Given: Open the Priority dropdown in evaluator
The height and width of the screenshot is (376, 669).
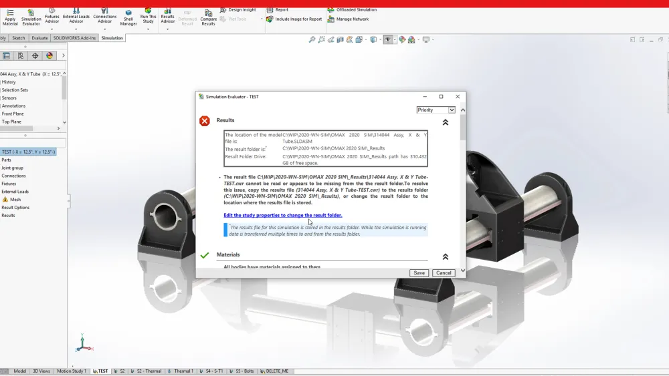Looking at the screenshot, I should tap(436, 110).
